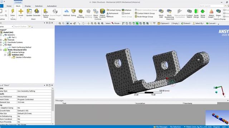Screen dimensions: 229x128
Task: Click the Quick Launch search field
Action: click(x=211, y=6)
